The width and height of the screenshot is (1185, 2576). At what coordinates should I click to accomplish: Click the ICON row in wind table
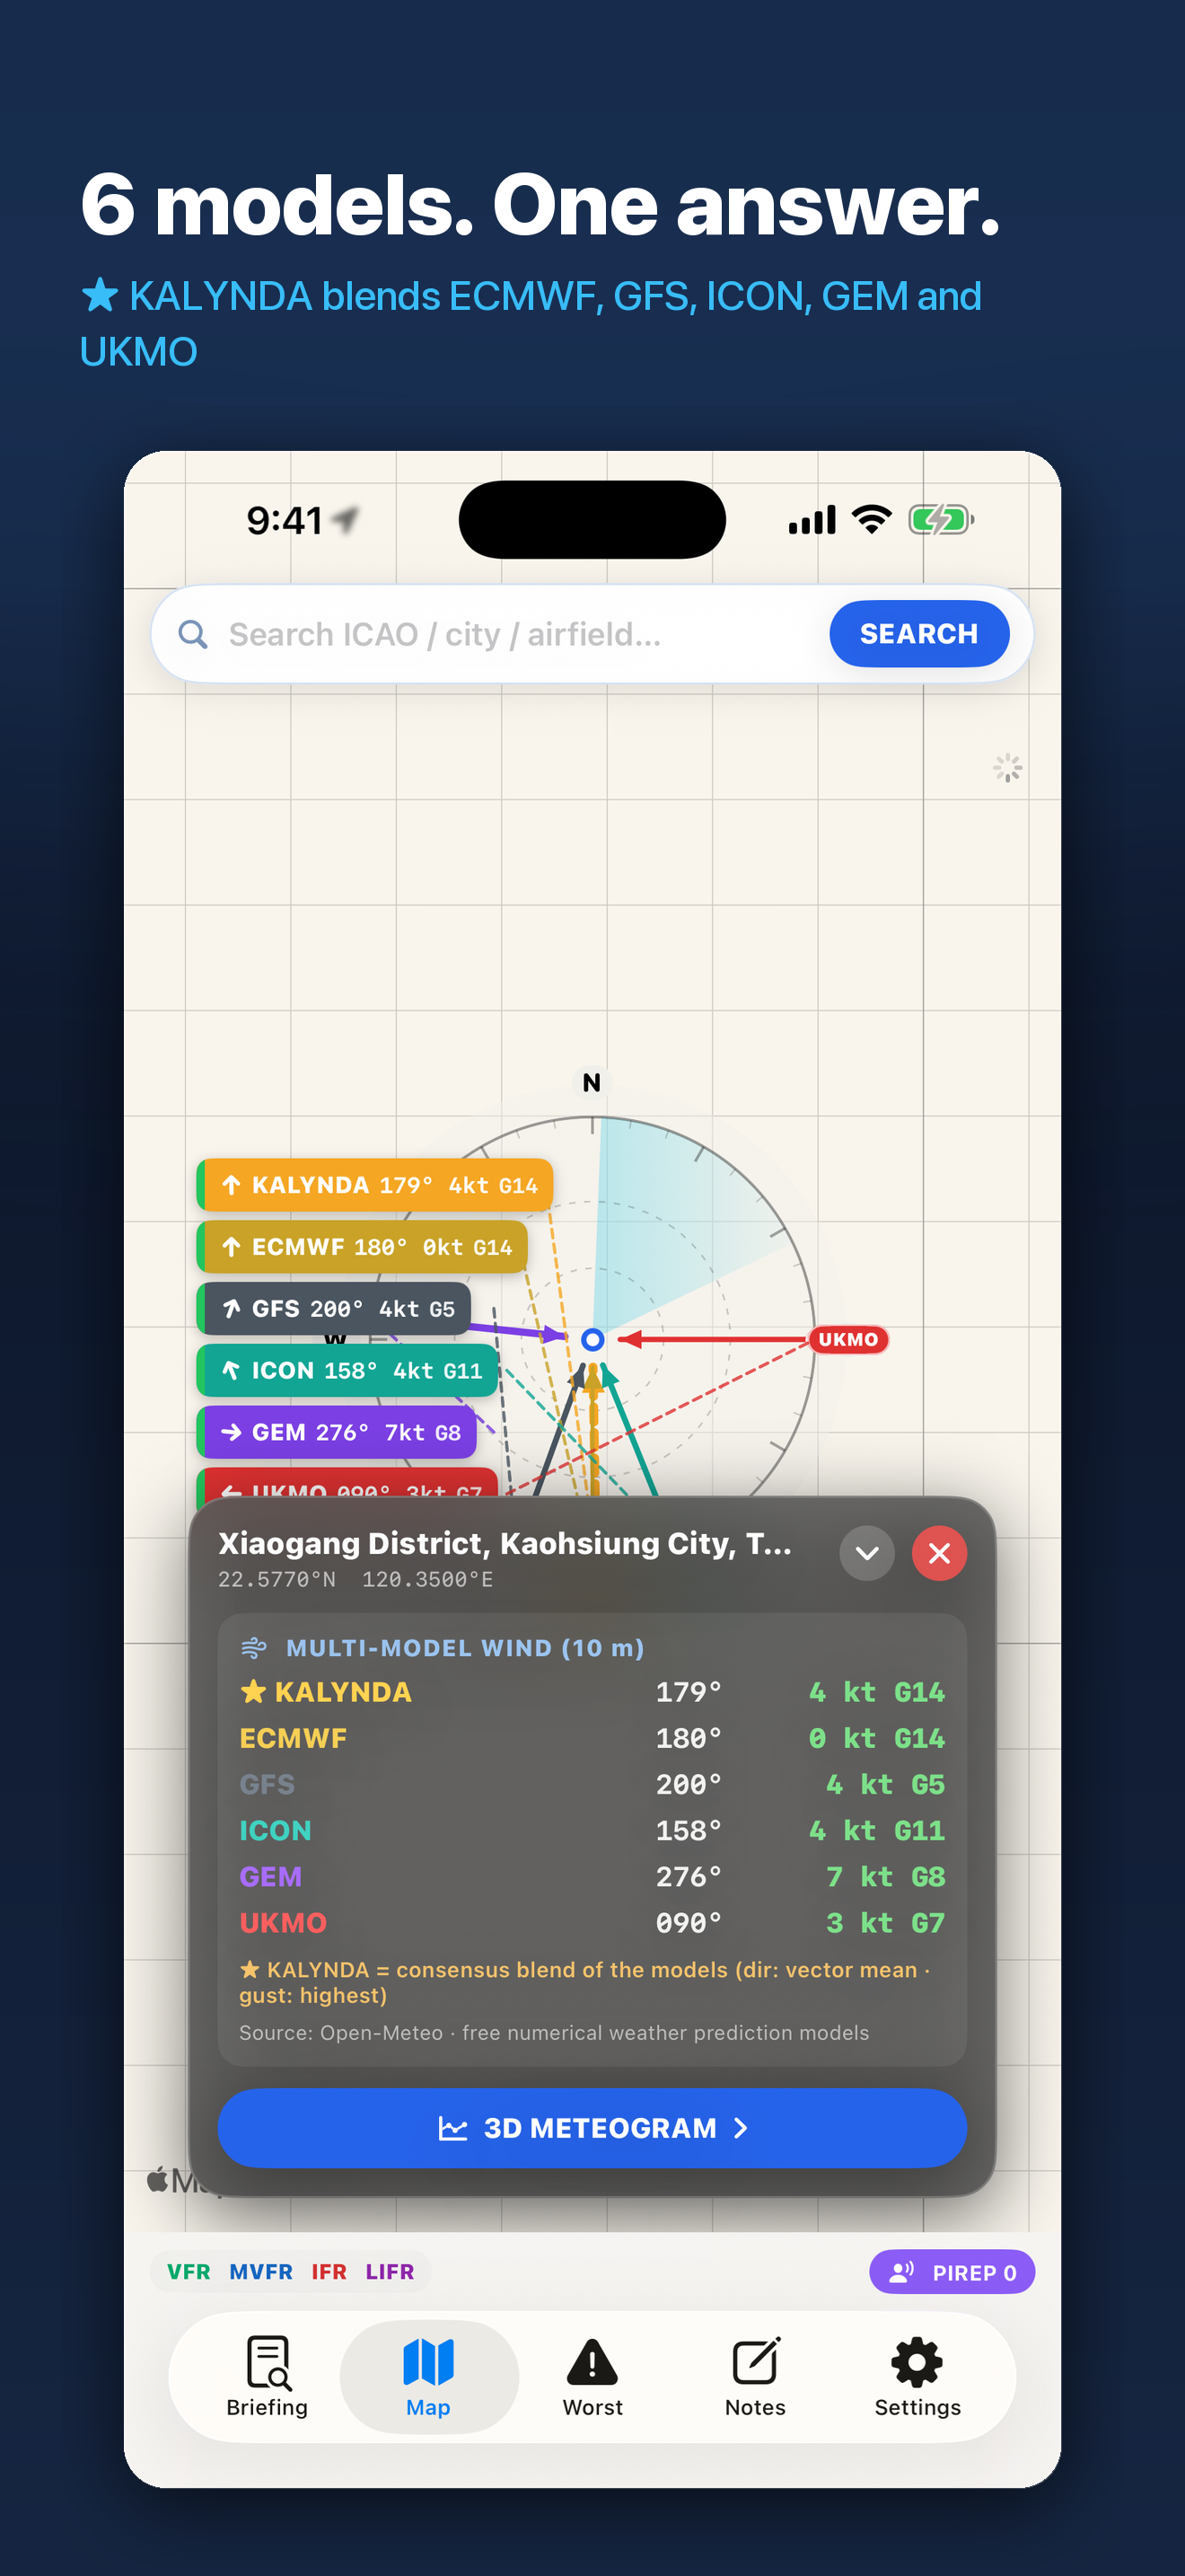coord(592,1830)
